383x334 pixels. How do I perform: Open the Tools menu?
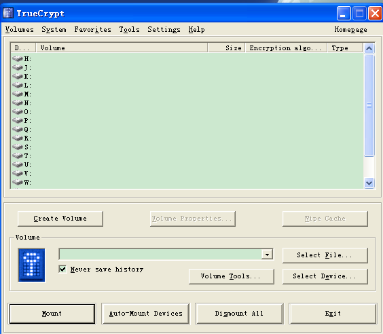[129, 30]
